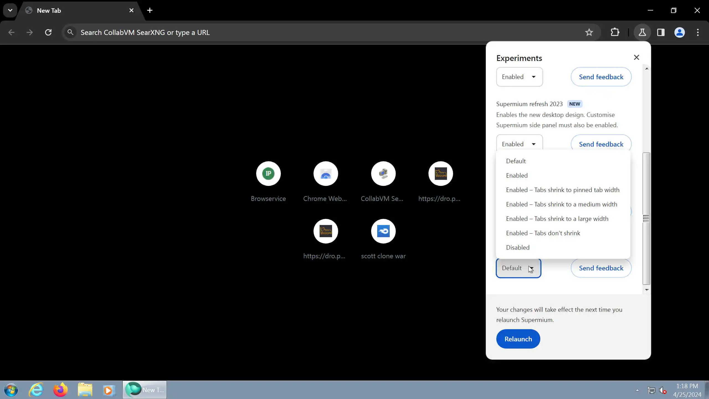Open the three-dot browser menu
Image resolution: width=709 pixels, height=399 pixels.
[x=698, y=32]
